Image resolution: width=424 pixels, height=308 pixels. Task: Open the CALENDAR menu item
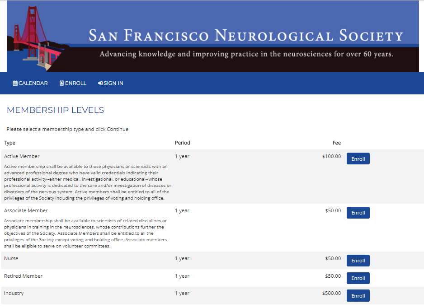click(x=30, y=83)
